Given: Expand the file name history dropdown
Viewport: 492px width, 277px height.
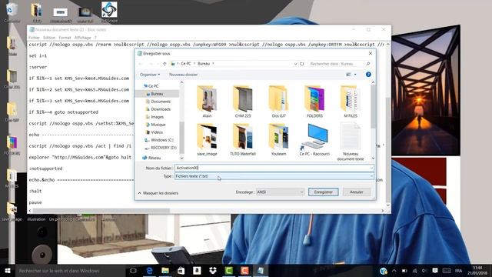Looking at the screenshot, I should click(x=371, y=168).
